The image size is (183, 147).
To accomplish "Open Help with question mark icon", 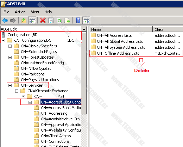I will pyautogui.click(x=78, y=20).
